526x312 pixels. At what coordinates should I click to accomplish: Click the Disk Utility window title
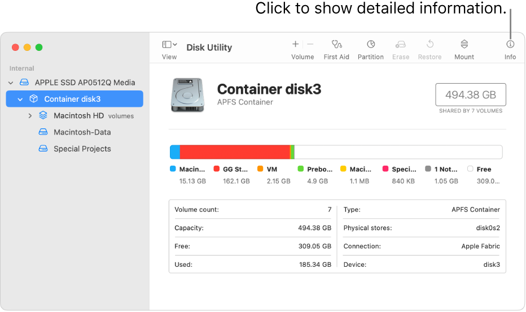pos(209,47)
